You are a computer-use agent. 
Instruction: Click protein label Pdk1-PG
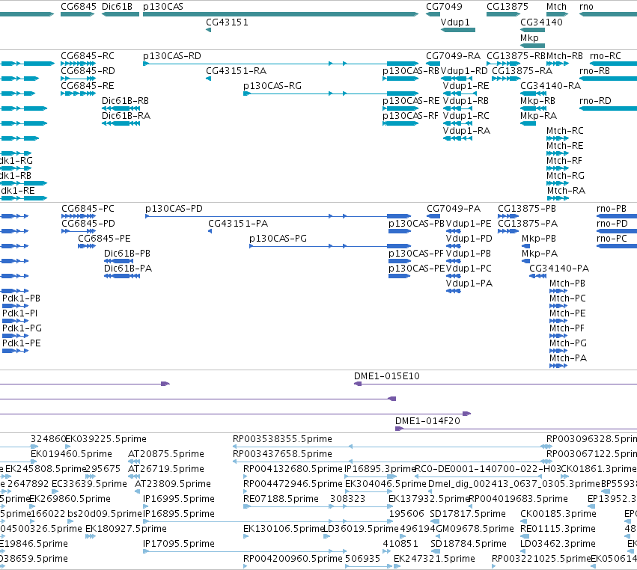(x=22, y=328)
